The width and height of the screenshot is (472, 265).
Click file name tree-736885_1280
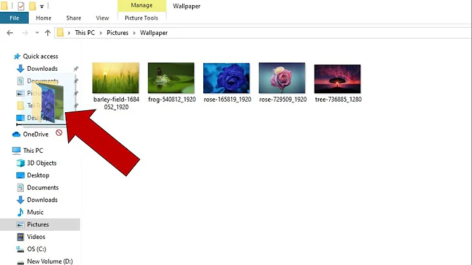(x=338, y=100)
